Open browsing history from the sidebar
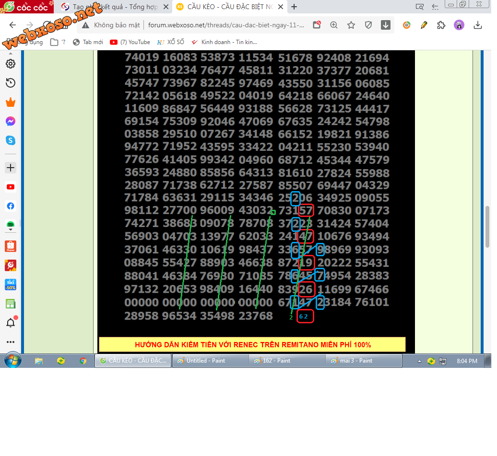The image size is (497, 456). point(11,83)
